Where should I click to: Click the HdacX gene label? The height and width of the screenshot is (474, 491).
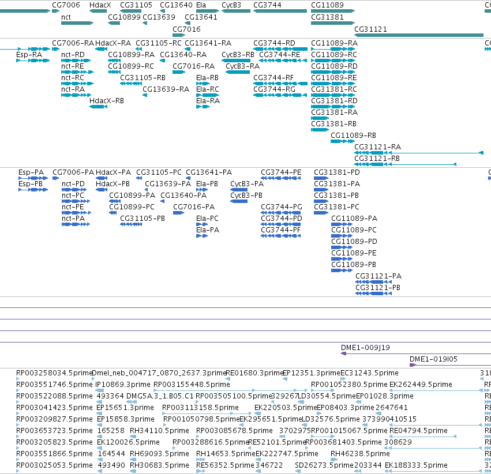click(100, 5)
